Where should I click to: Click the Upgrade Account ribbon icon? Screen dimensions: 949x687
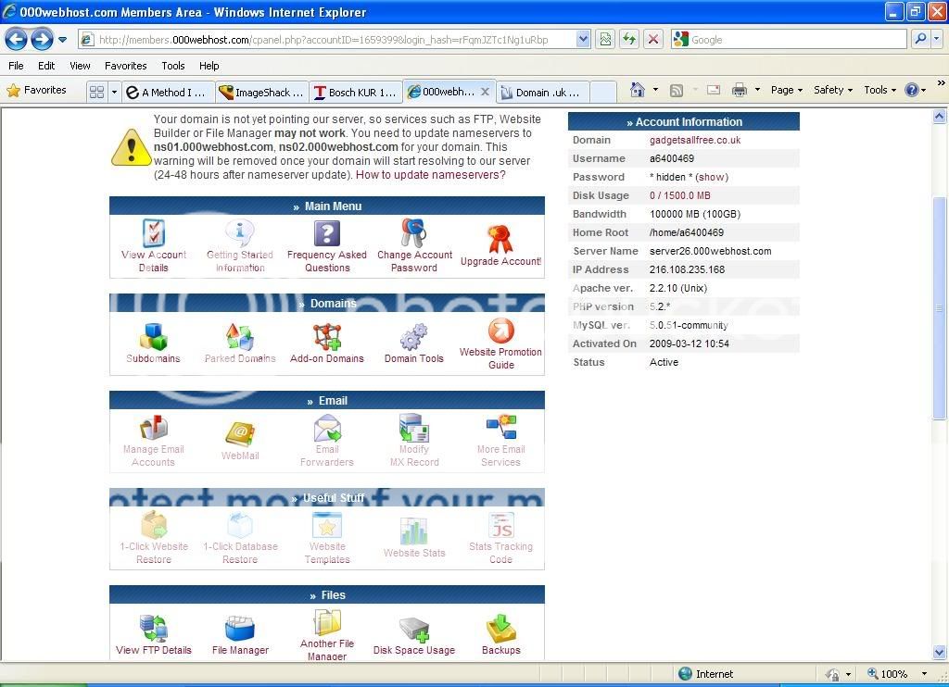pyautogui.click(x=500, y=239)
